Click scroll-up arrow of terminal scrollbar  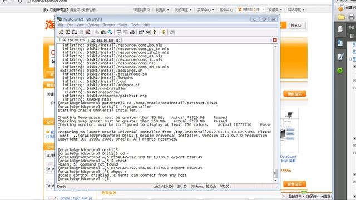click(275, 46)
